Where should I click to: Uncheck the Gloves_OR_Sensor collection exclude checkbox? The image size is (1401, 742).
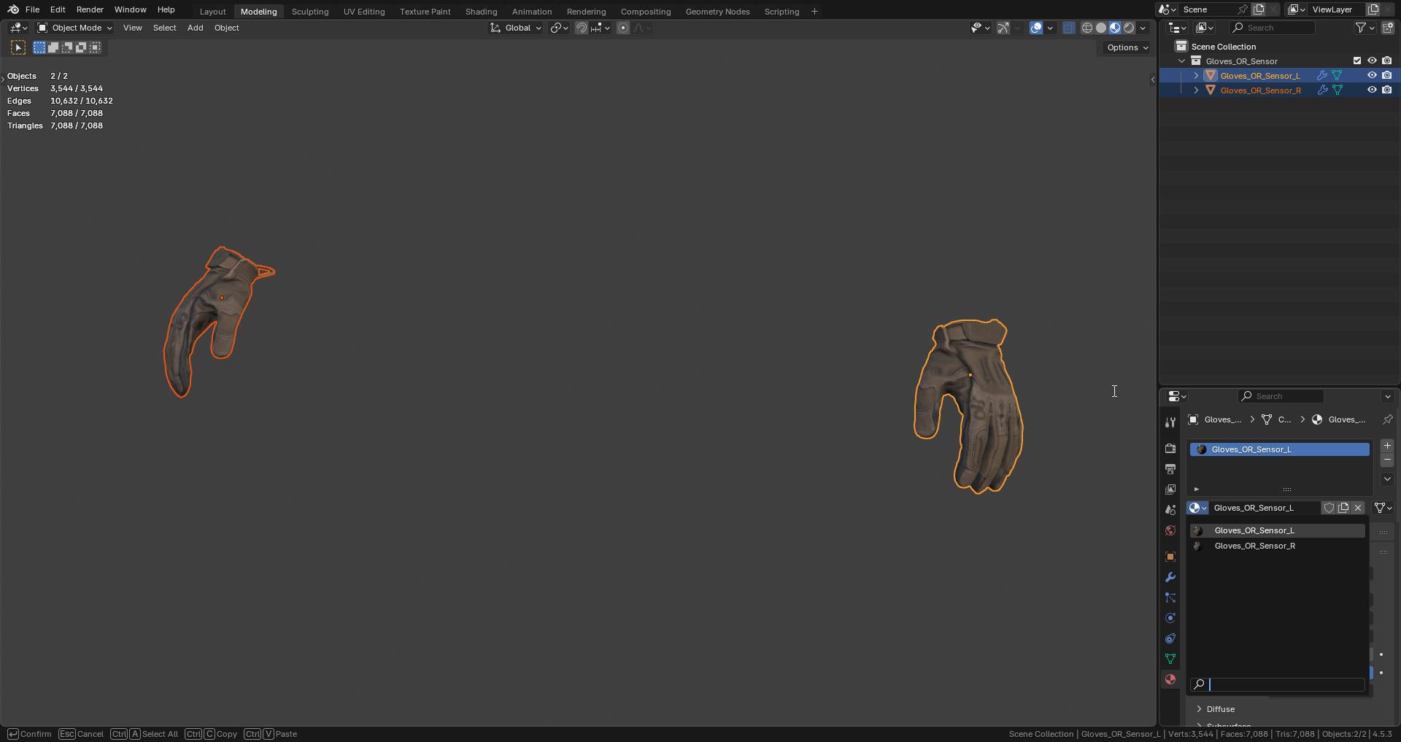pyautogui.click(x=1357, y=61)
